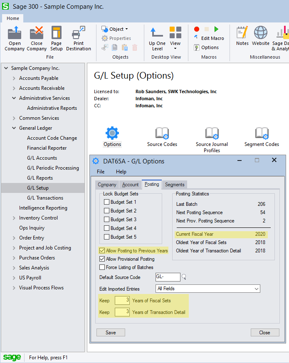Viewport: 289px width, 363px height.
Task: Select Administrative Reports in the tree
Action: pos(52,108)
